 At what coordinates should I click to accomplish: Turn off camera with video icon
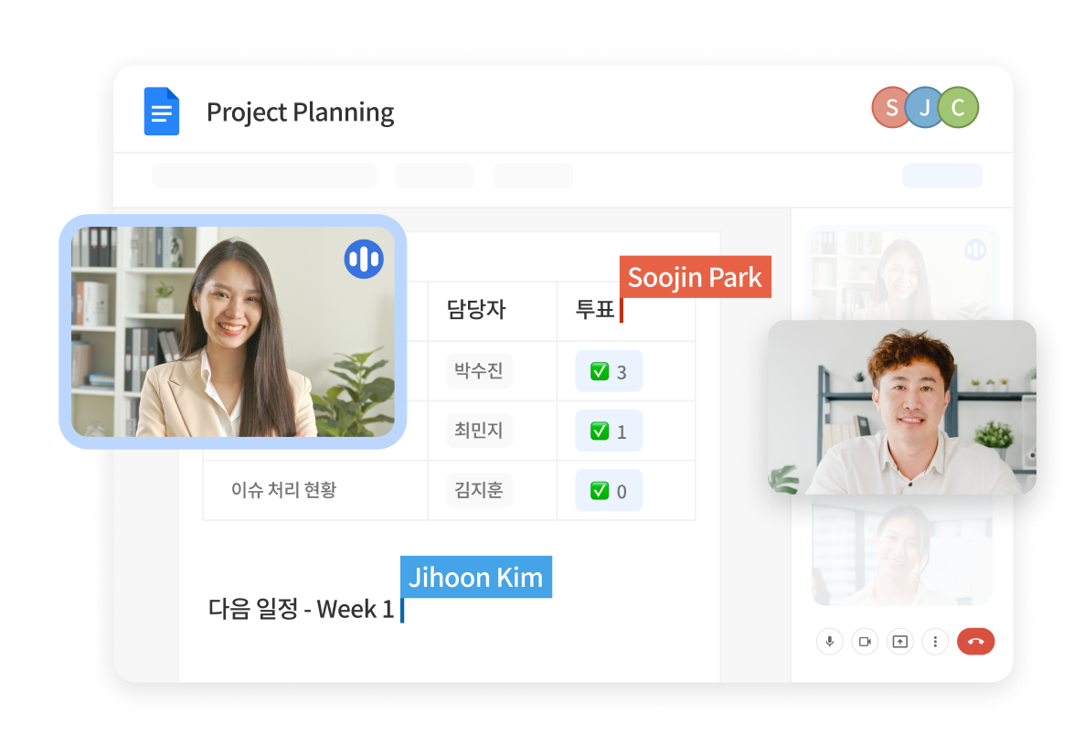[x=865, y=642]
